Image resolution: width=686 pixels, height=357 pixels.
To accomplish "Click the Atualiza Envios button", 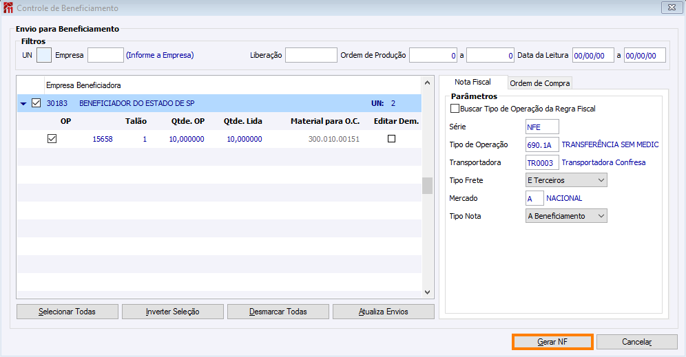I will [x=384, y=312].
